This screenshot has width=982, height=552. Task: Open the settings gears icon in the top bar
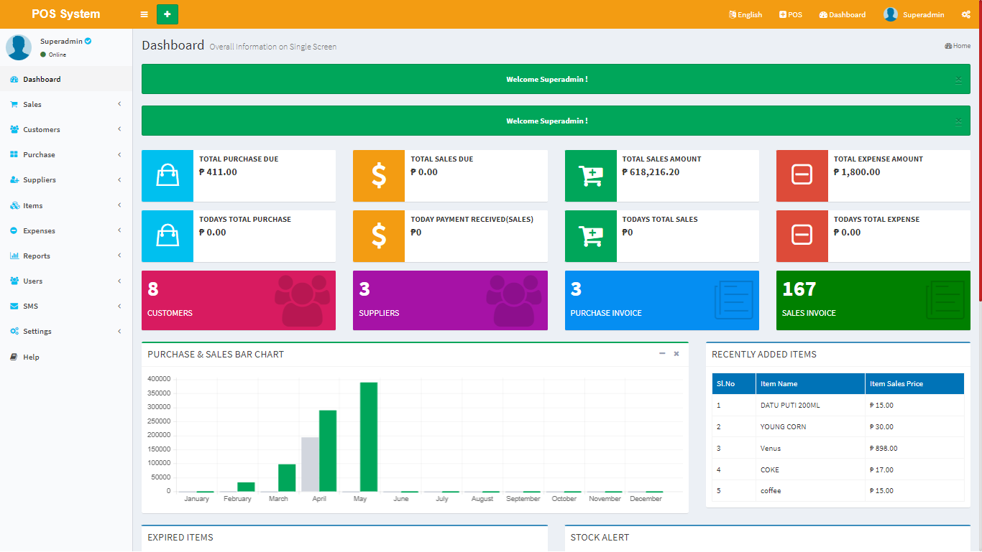pyautogui.click(x=966, y=14)
